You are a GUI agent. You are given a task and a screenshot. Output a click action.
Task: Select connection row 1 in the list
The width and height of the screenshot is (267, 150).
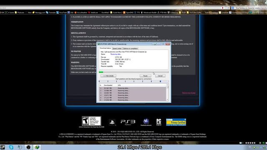[x=133, y=88]
